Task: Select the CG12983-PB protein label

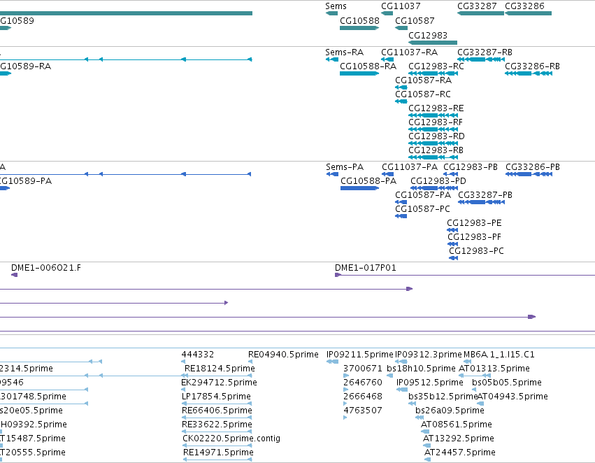Action: click(471, 167)
